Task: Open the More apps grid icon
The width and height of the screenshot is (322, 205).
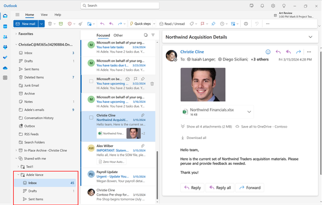Action: coord(5,77)
